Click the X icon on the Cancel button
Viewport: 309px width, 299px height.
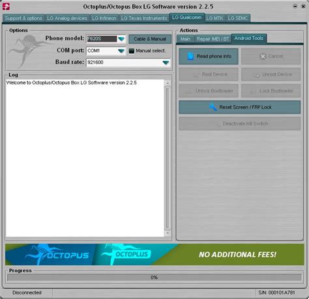pos(263,57)
